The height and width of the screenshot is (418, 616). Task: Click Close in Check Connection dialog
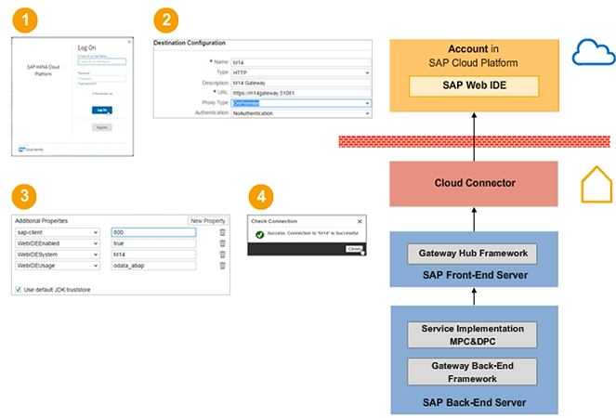(x=354, y=249)
